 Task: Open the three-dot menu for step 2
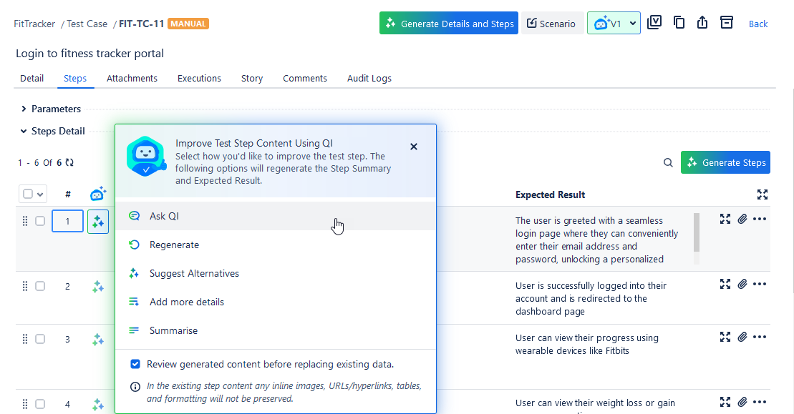(x=760, y=285)
